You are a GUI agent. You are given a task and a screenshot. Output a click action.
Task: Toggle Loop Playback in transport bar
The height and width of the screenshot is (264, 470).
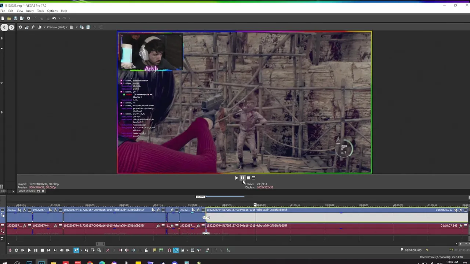pyautogui.click(x=16, y=250)
